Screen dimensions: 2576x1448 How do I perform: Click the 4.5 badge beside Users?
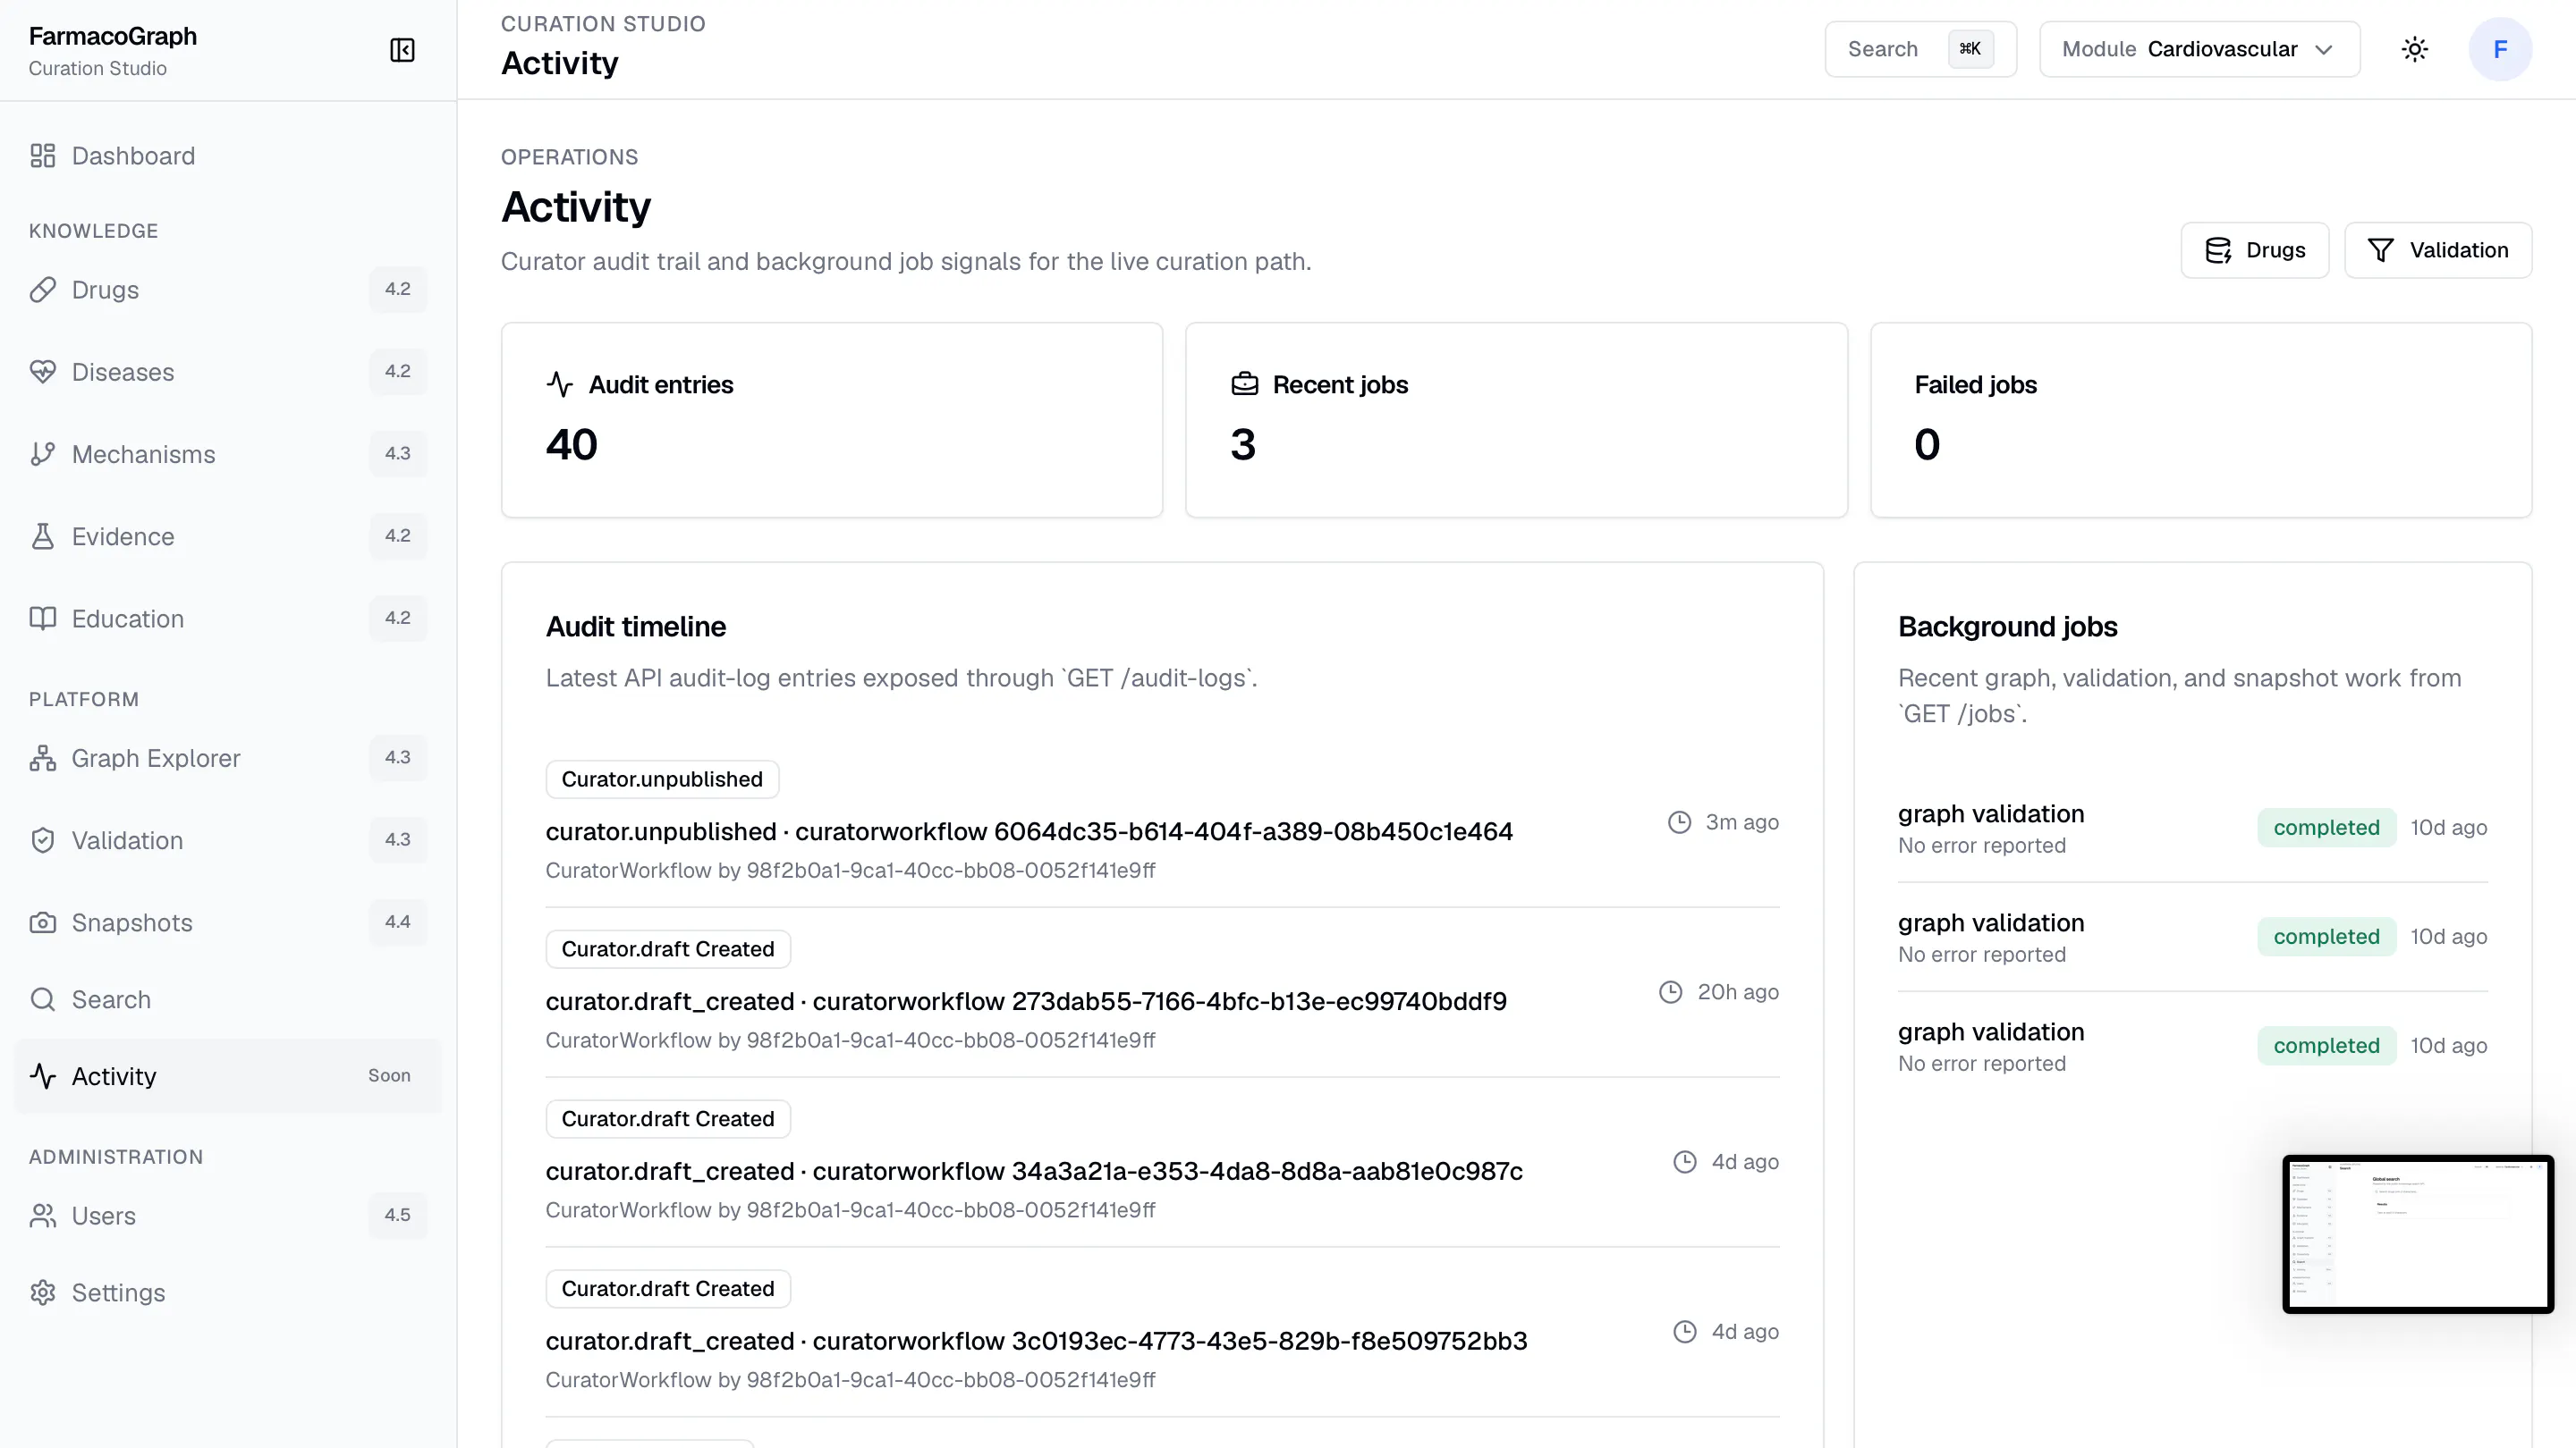pos(397,1216)
